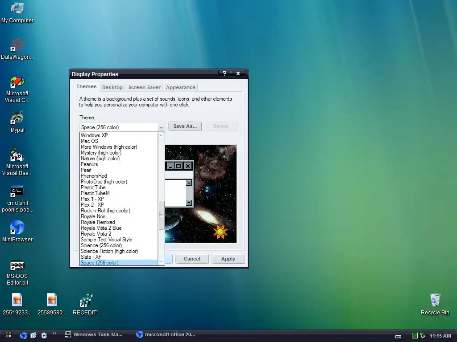Choose Windows XP theme

(x=119, y=135)
